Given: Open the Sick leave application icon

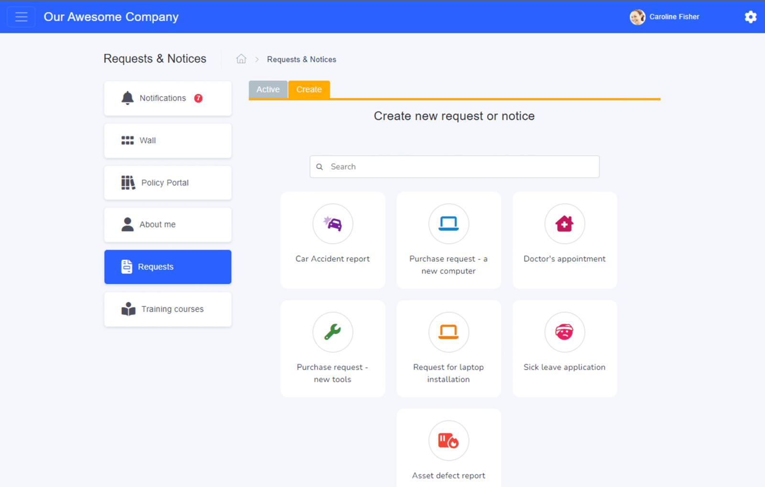Looking at the screenshot, I should 564,332.
